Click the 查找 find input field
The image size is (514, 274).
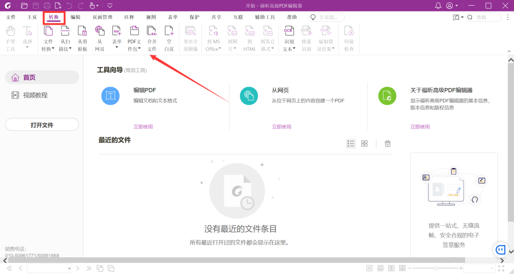click(484, 18)
